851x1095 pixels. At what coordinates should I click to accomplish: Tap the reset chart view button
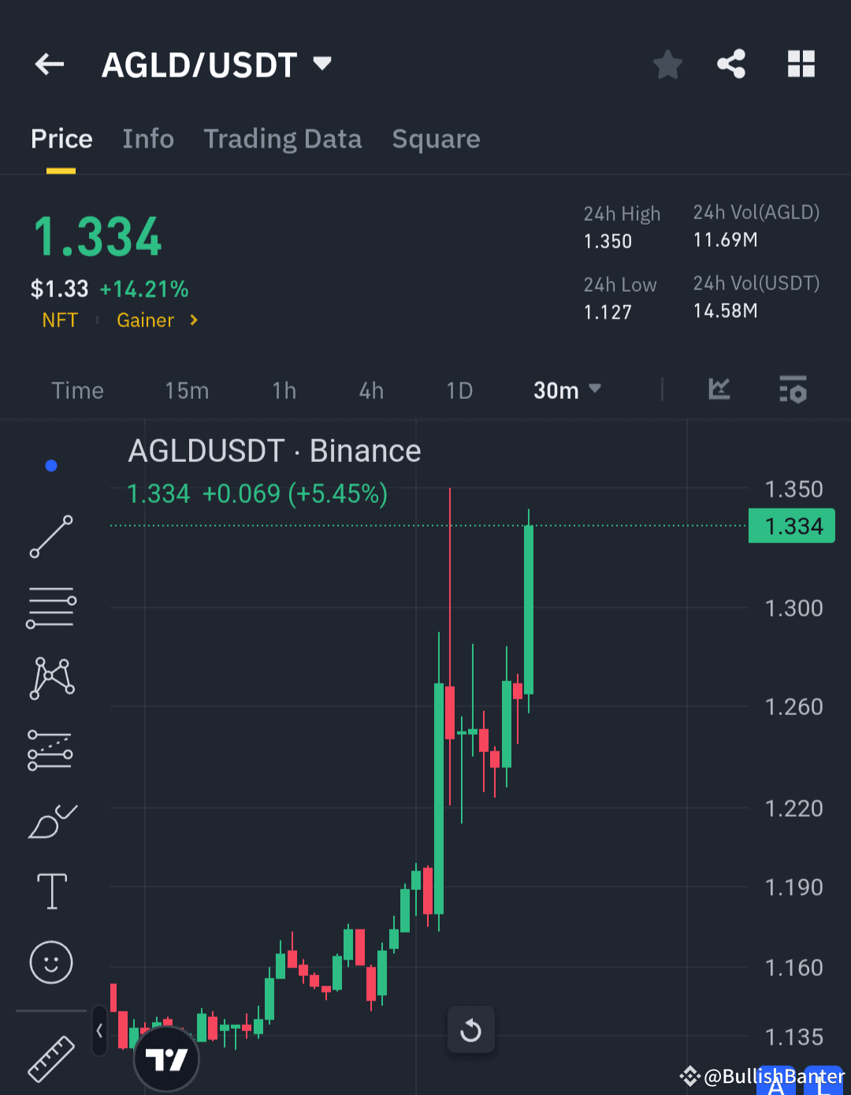point(471,1030)
